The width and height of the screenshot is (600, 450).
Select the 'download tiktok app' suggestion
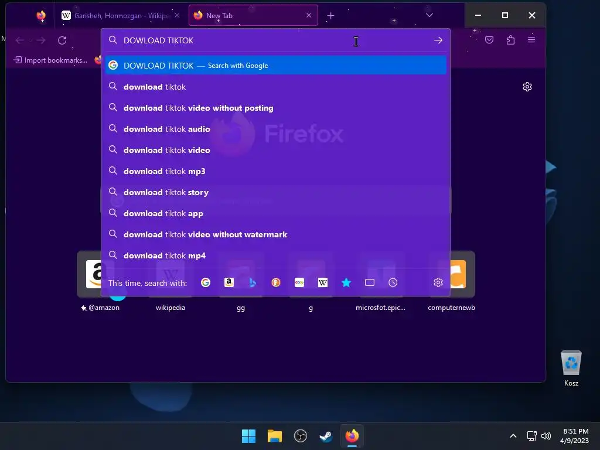point(275,213)
